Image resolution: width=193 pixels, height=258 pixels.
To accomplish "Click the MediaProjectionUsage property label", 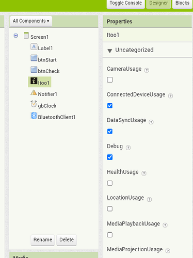I will [135, 249].
